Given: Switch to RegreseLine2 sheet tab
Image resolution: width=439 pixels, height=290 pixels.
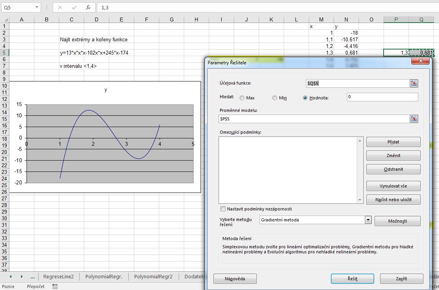Looking at the screenshot, I should point(59,277).
